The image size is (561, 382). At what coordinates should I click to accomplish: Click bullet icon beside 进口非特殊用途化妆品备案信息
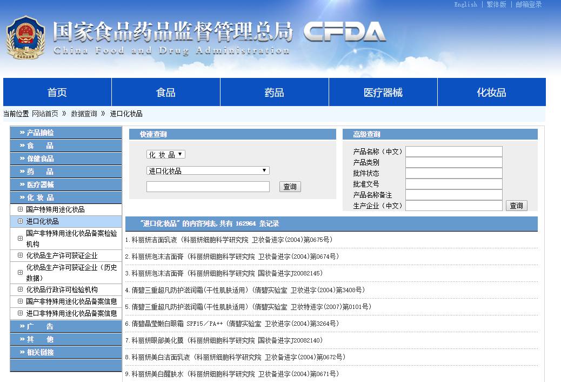pyautogui.click(x=21, y=313)
